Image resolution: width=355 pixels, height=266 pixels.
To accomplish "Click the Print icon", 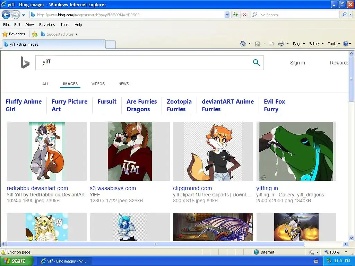I will click(281, 44).
